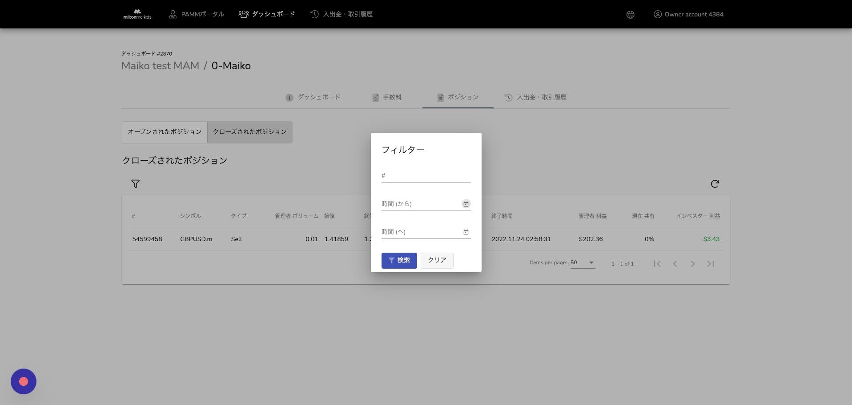Click the $202.36 manager profit value
Screen dimensions: 852x405
591,239
